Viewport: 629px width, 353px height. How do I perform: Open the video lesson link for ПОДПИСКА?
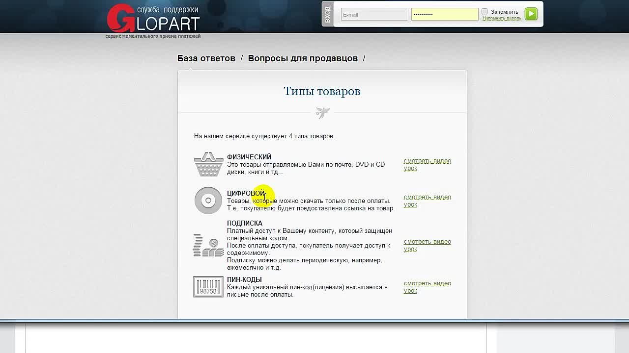click(x=428, y=245)
